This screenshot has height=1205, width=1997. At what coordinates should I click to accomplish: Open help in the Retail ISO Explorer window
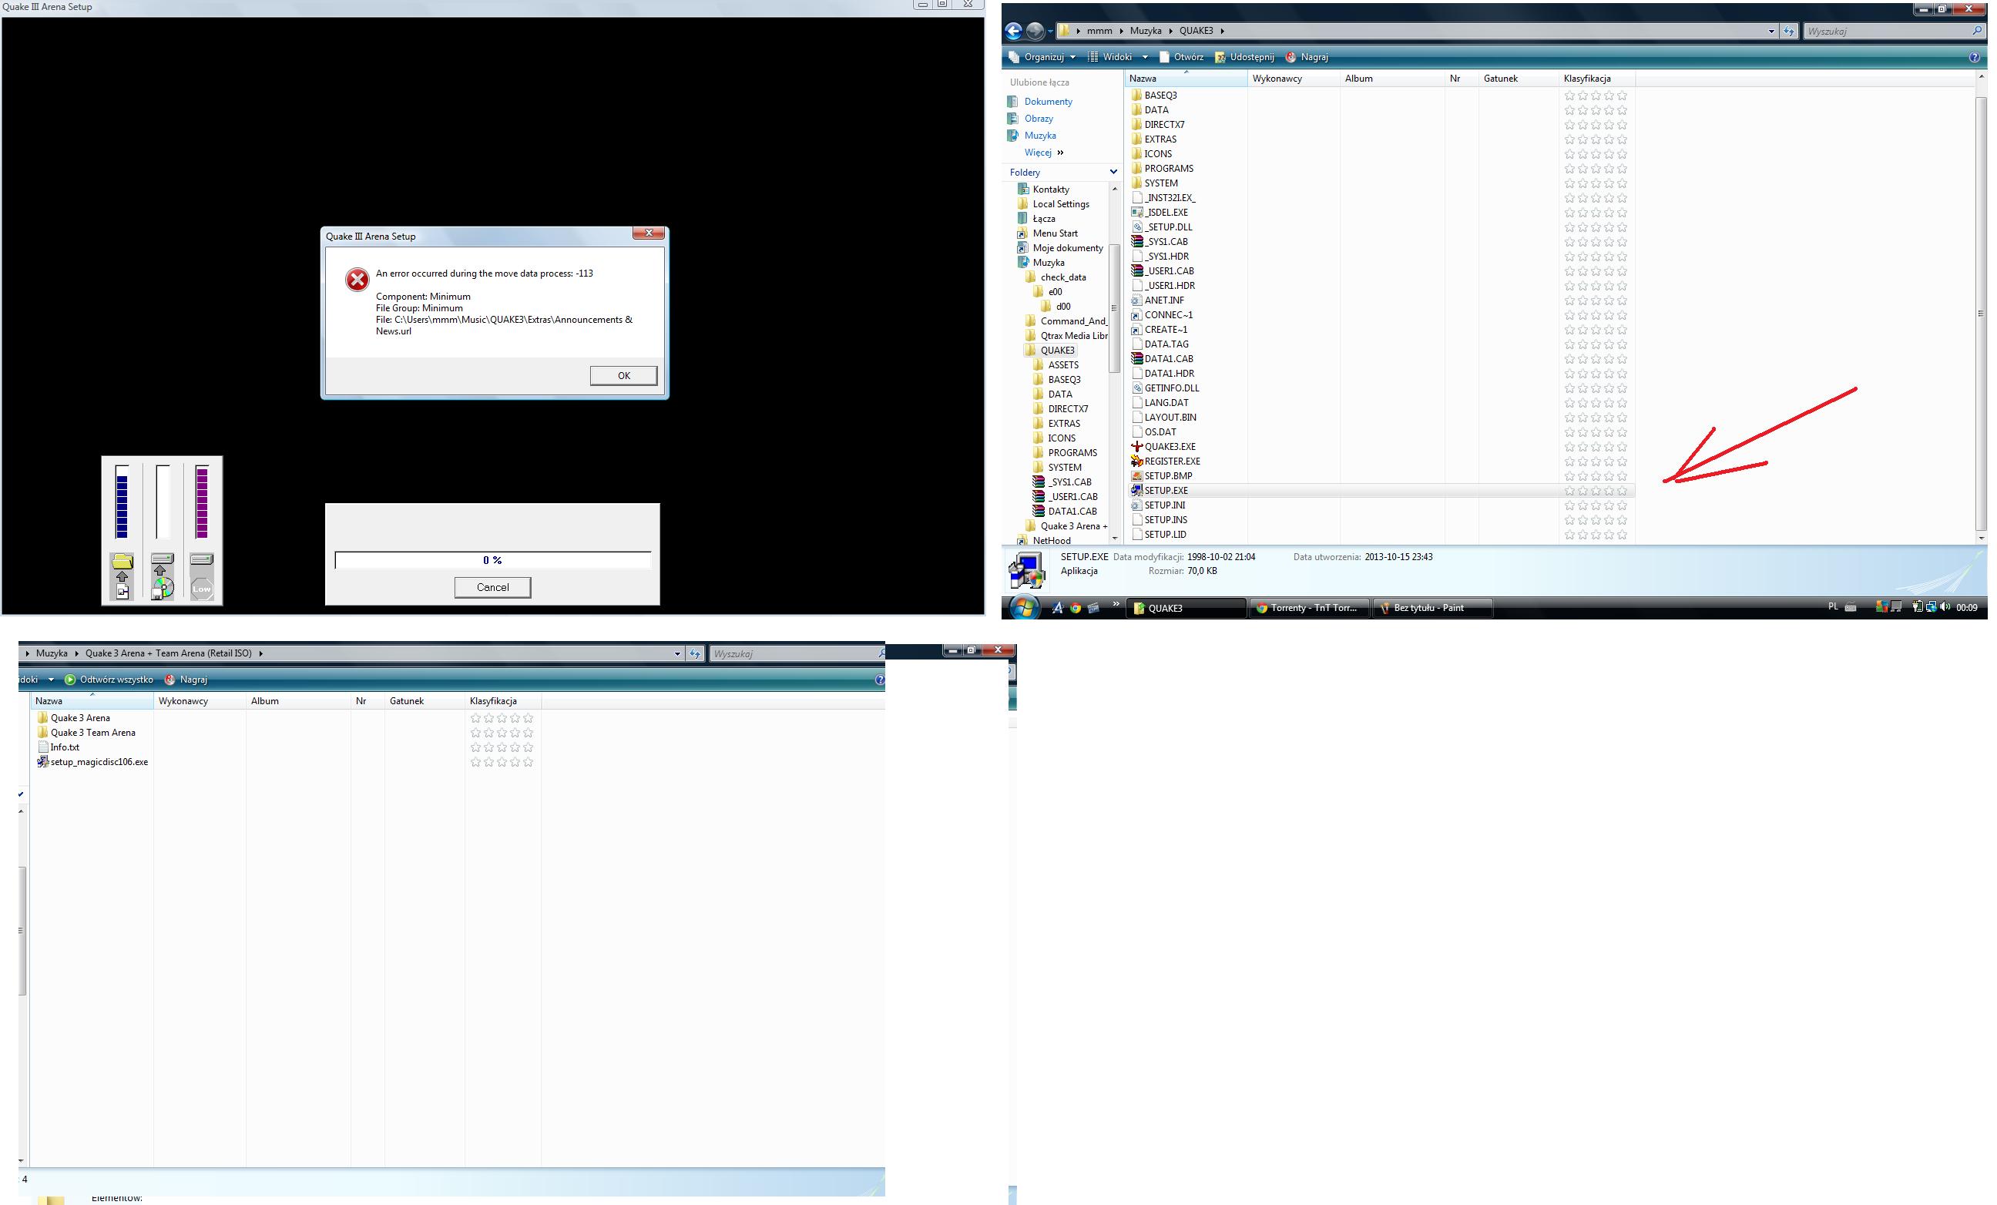click(879, 680)
